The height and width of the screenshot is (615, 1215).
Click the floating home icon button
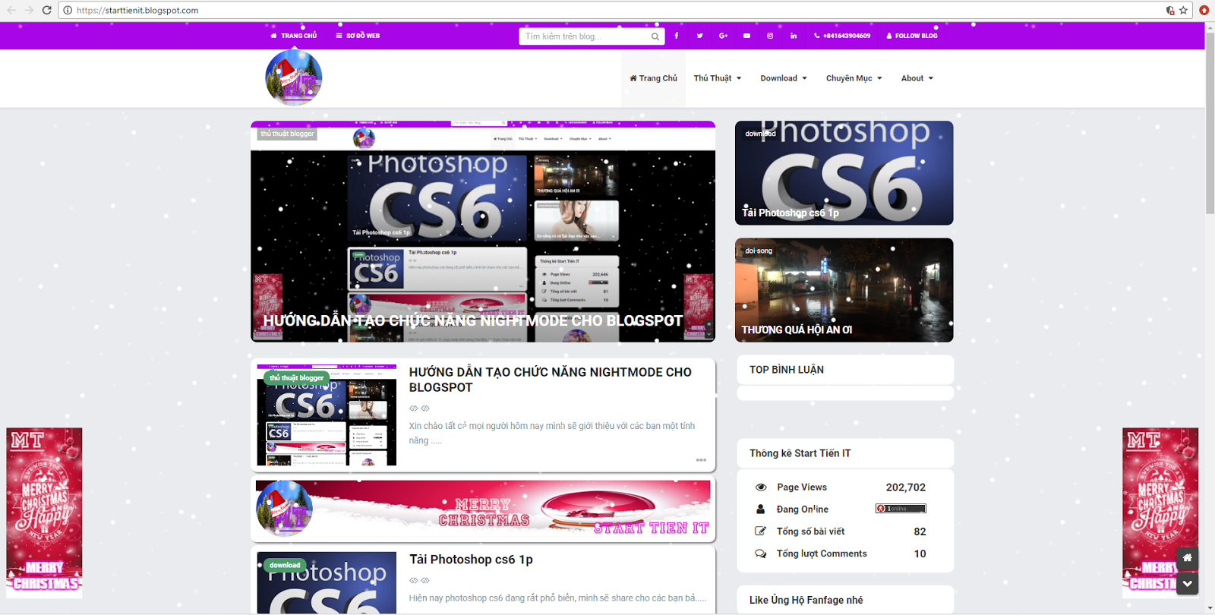pos(1187,558)
